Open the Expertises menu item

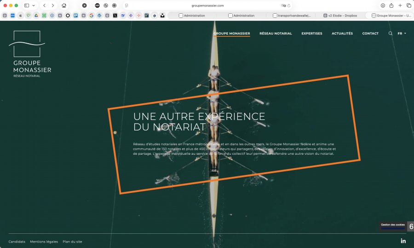[x=312, y=34]
